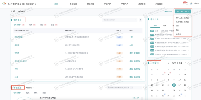Viewport: 201px width, 100px height.
Task: Open the 主页 navigation tab
Action: tap(56, 4)
